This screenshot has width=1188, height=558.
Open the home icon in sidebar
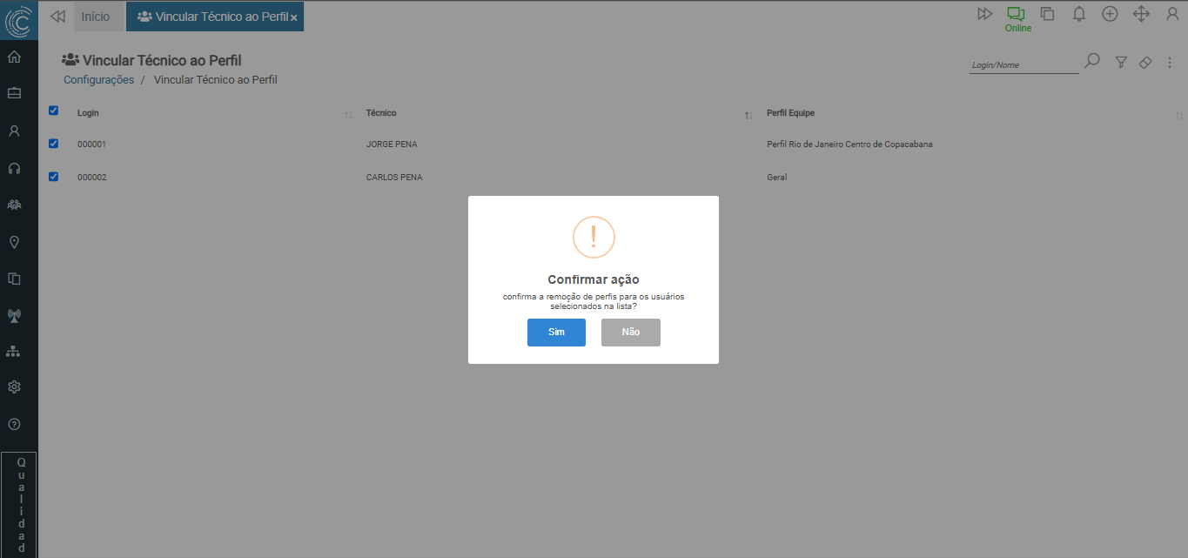tap(14, 57)
